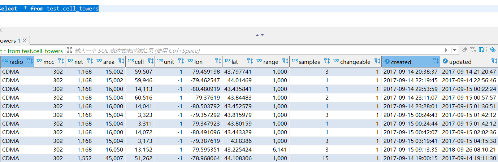Screen dimensions: 498x162
Task: Select the cell_towers 1 result tab
Action: coord(10,40)
